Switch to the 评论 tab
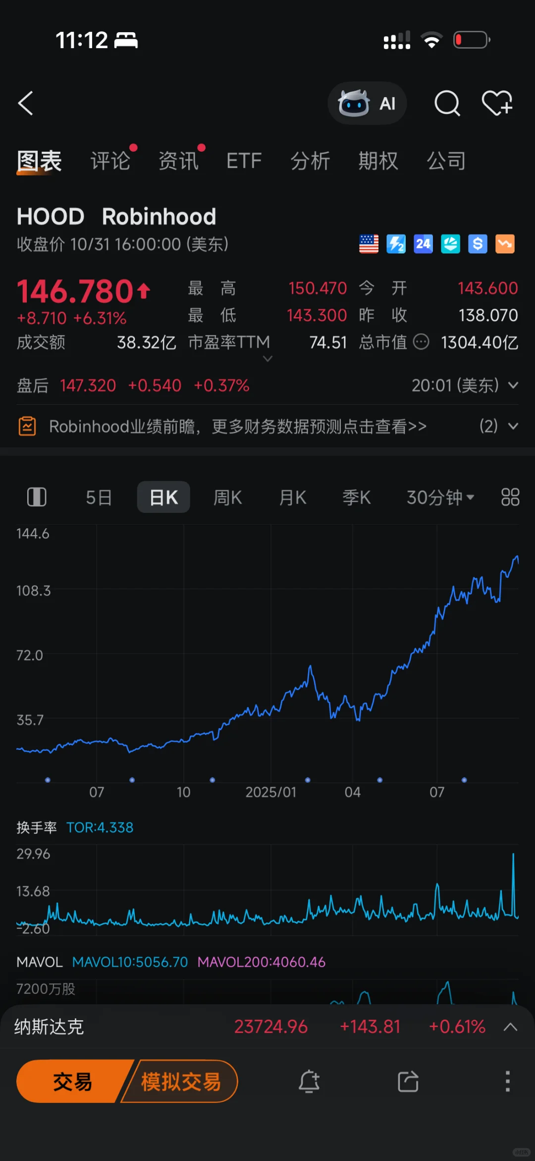535x1161 pixels. click(x=110, y=161)
